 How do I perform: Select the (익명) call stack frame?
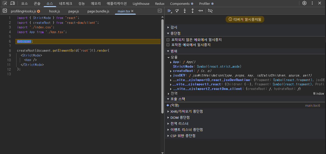[175, 105]
